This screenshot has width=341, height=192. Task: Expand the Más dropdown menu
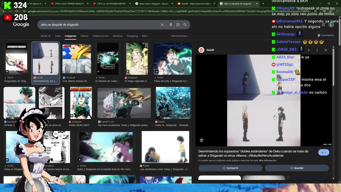[x=145, y=36]
